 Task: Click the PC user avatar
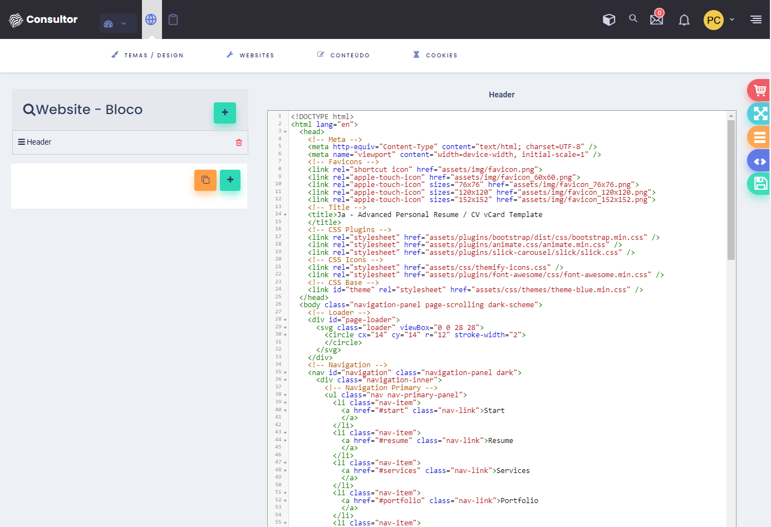[x=714, y=20]
